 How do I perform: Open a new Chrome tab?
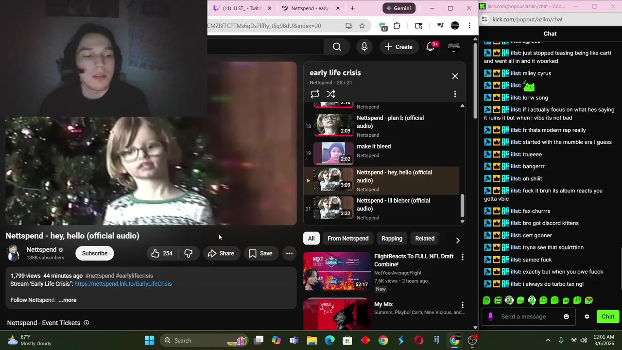(353, 8)
